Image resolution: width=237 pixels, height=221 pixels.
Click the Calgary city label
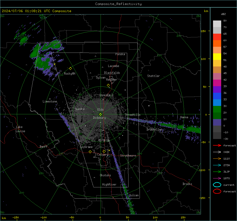coord(103,155)
